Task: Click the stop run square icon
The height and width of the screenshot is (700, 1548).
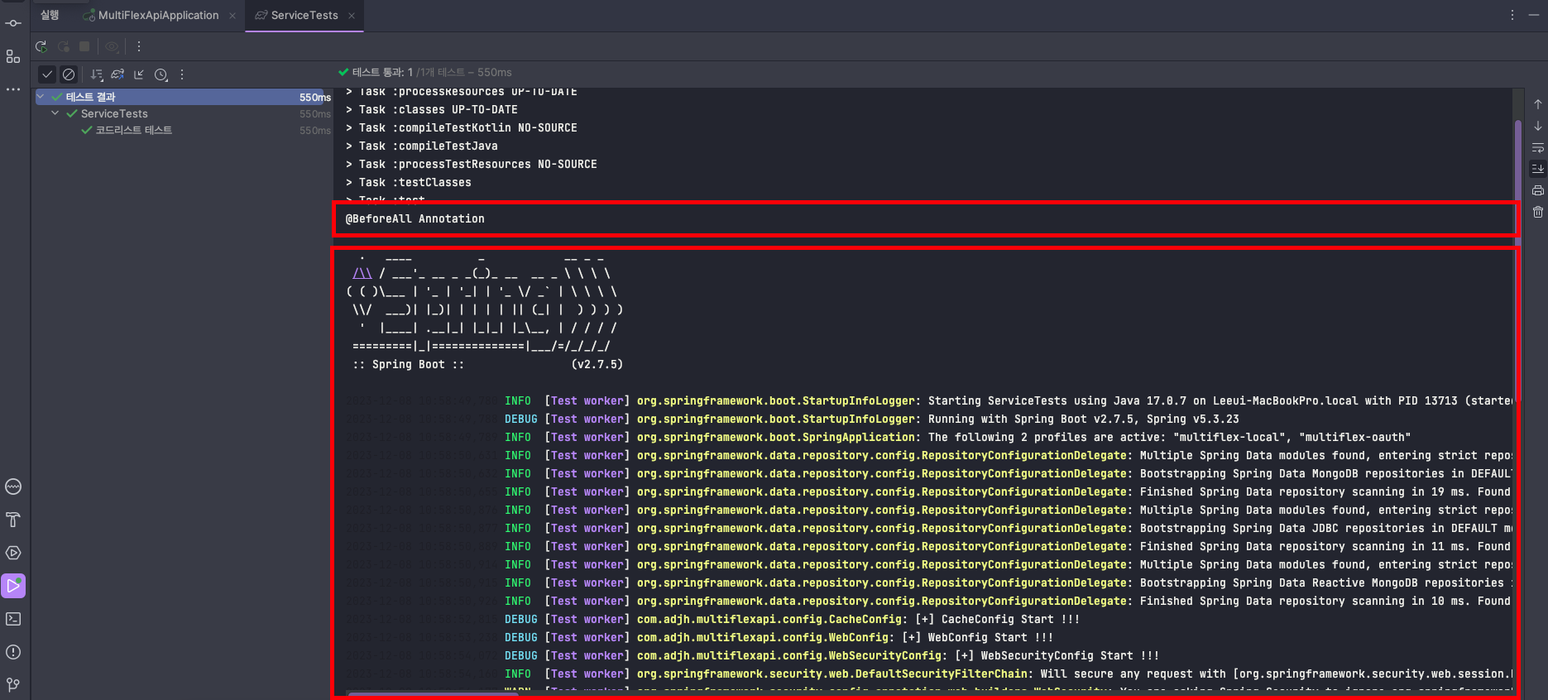Action: coord(84,46)
